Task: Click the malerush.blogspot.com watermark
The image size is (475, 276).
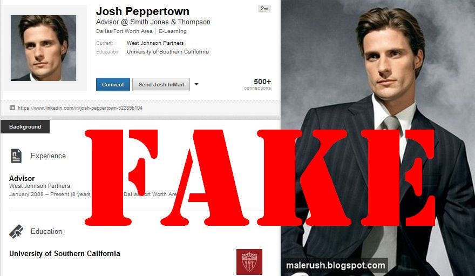Action: 335,265
